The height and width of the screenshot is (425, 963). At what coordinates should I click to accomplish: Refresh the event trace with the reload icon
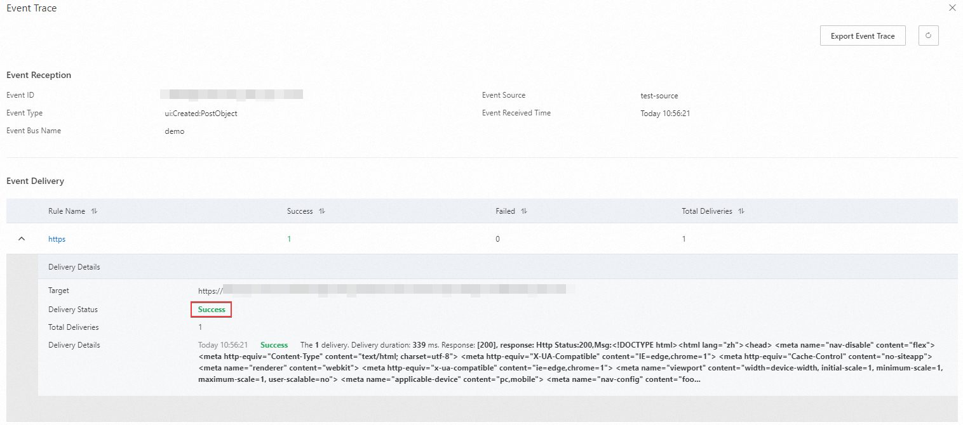coord(928,36)
